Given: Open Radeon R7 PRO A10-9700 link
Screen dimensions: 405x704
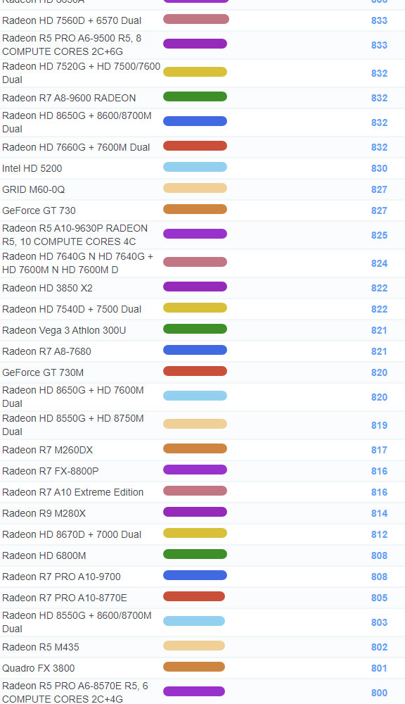Looking at the screenshot, I should [61, 577].
